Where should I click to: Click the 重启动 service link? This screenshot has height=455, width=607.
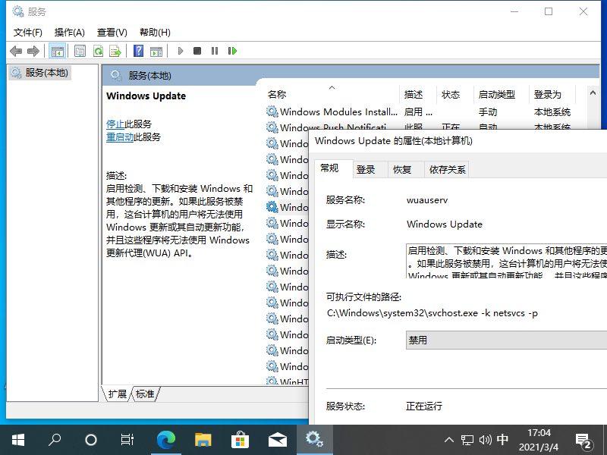(x=120, y=137)
